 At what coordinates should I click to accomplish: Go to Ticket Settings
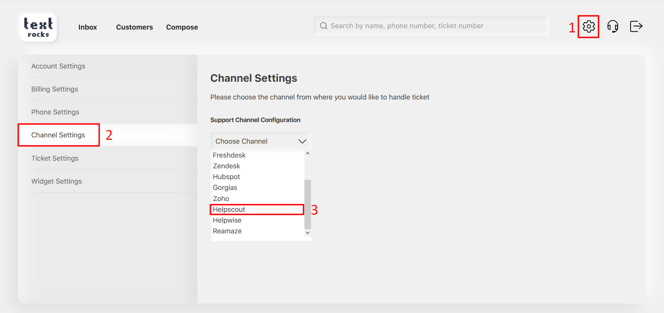click(x=55, y=158)
